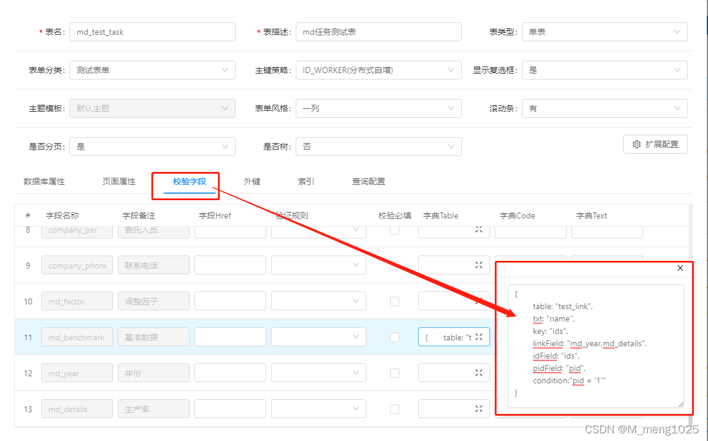
Task: Click the 字段备注 field 年份
Action: (x=154, y=373)
